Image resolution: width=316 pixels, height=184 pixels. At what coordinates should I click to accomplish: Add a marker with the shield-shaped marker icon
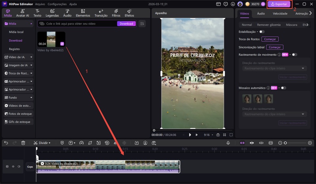(62, 143)
